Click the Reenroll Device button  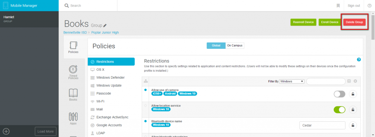pos(303,22)
